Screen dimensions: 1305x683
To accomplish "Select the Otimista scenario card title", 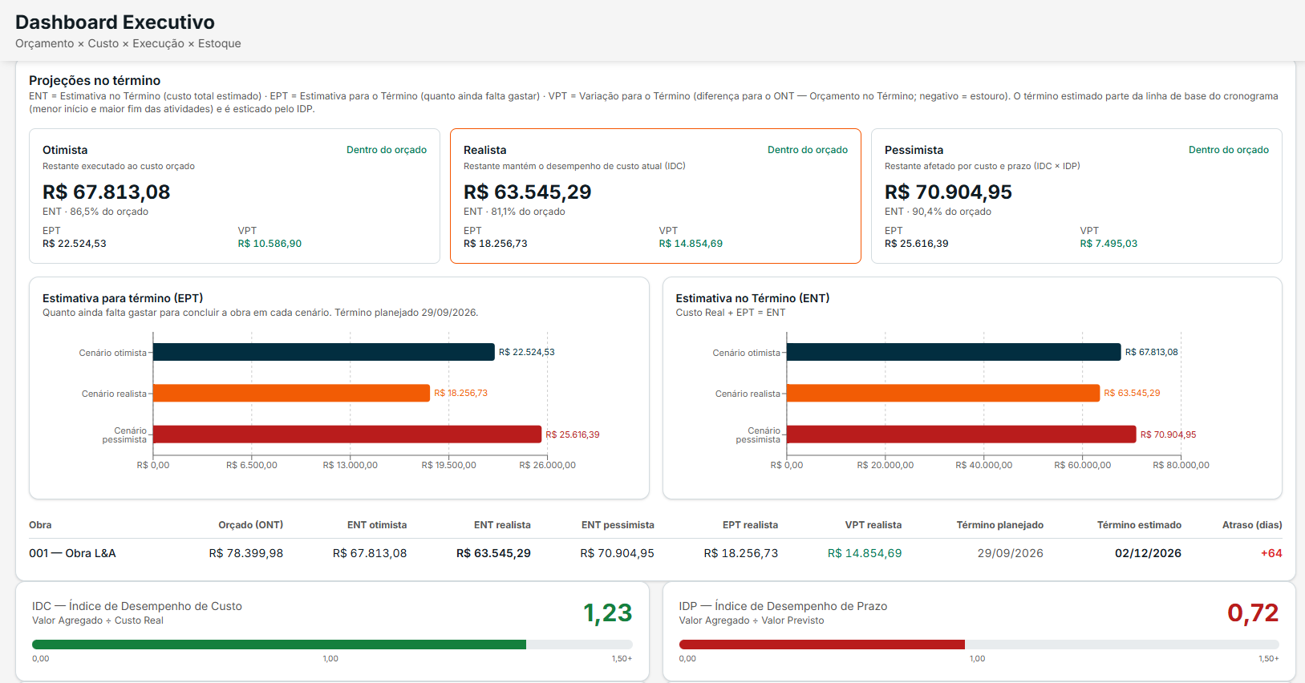I will (x=65, y=150).
